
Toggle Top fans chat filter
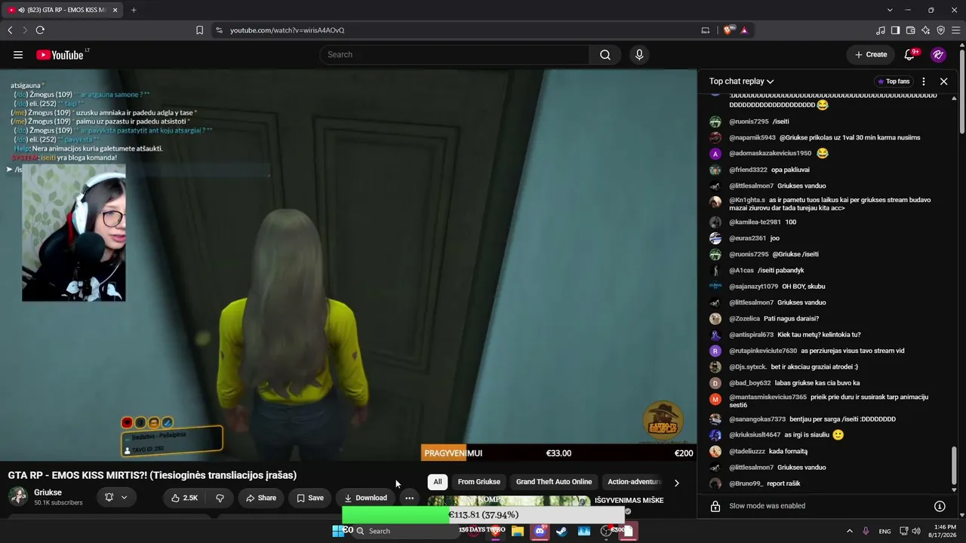[894, 81]
